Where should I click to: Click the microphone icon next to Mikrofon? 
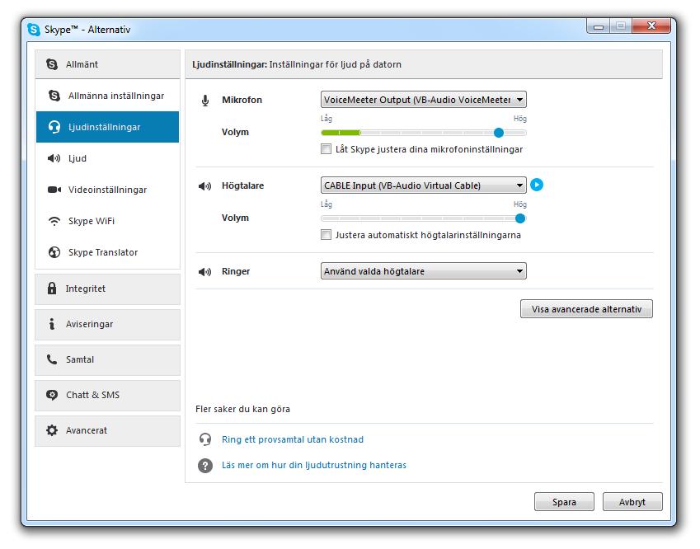click(x=205, y=101)
